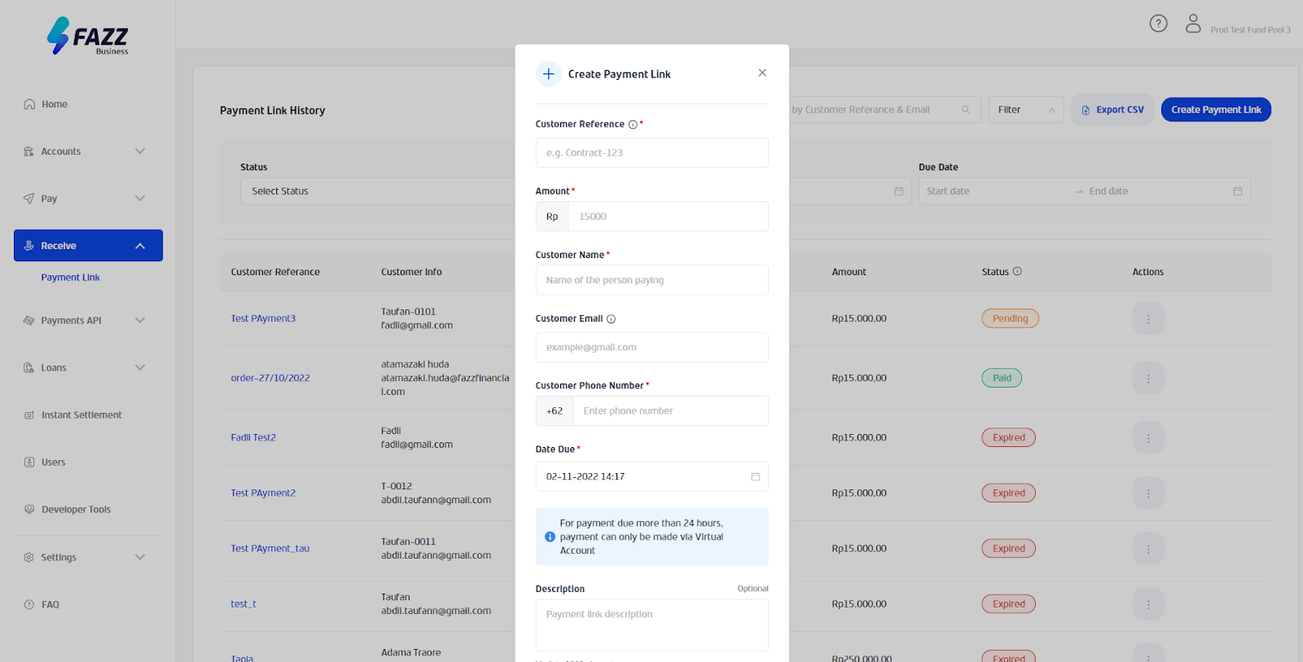The image size is (1303, 662).
Task: Open the Users menu item
Action: click(54, 463)
